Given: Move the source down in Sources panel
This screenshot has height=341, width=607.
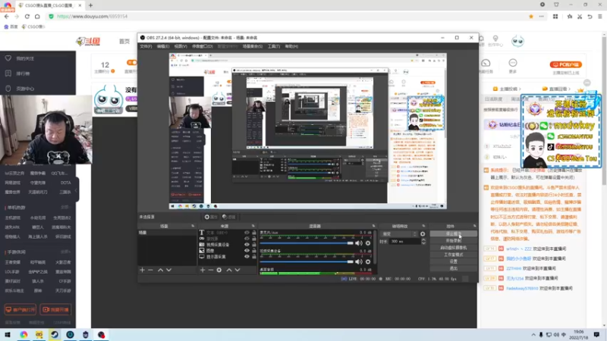Looking at the screenshot, I should [x=237, y=270].
